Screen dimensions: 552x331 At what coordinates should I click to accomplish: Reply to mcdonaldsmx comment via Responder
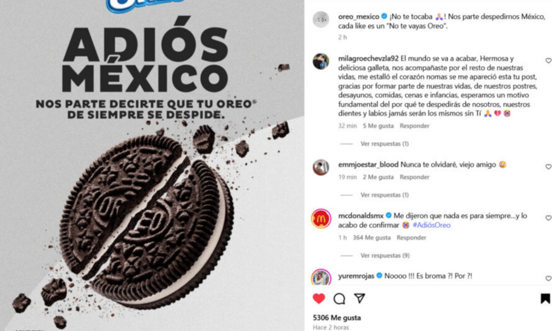coord(411,238)
